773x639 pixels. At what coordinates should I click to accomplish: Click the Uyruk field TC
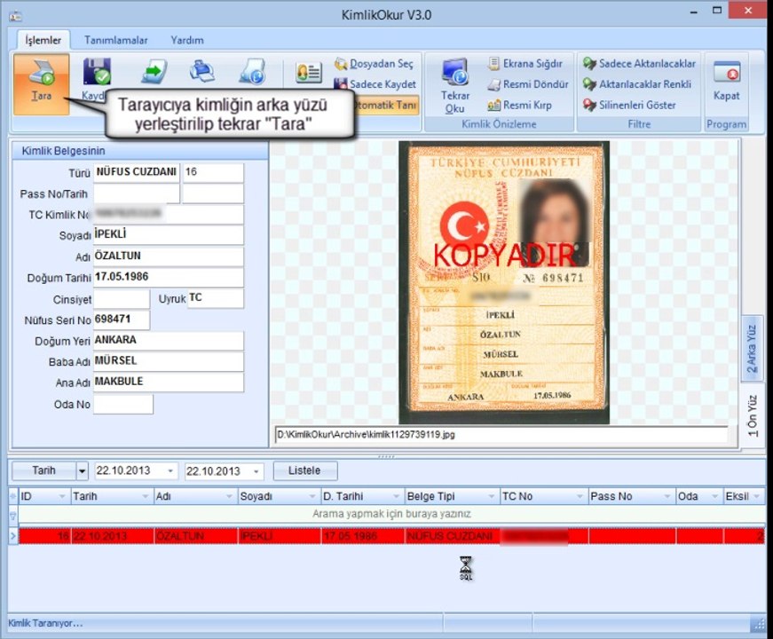point(216,299)
